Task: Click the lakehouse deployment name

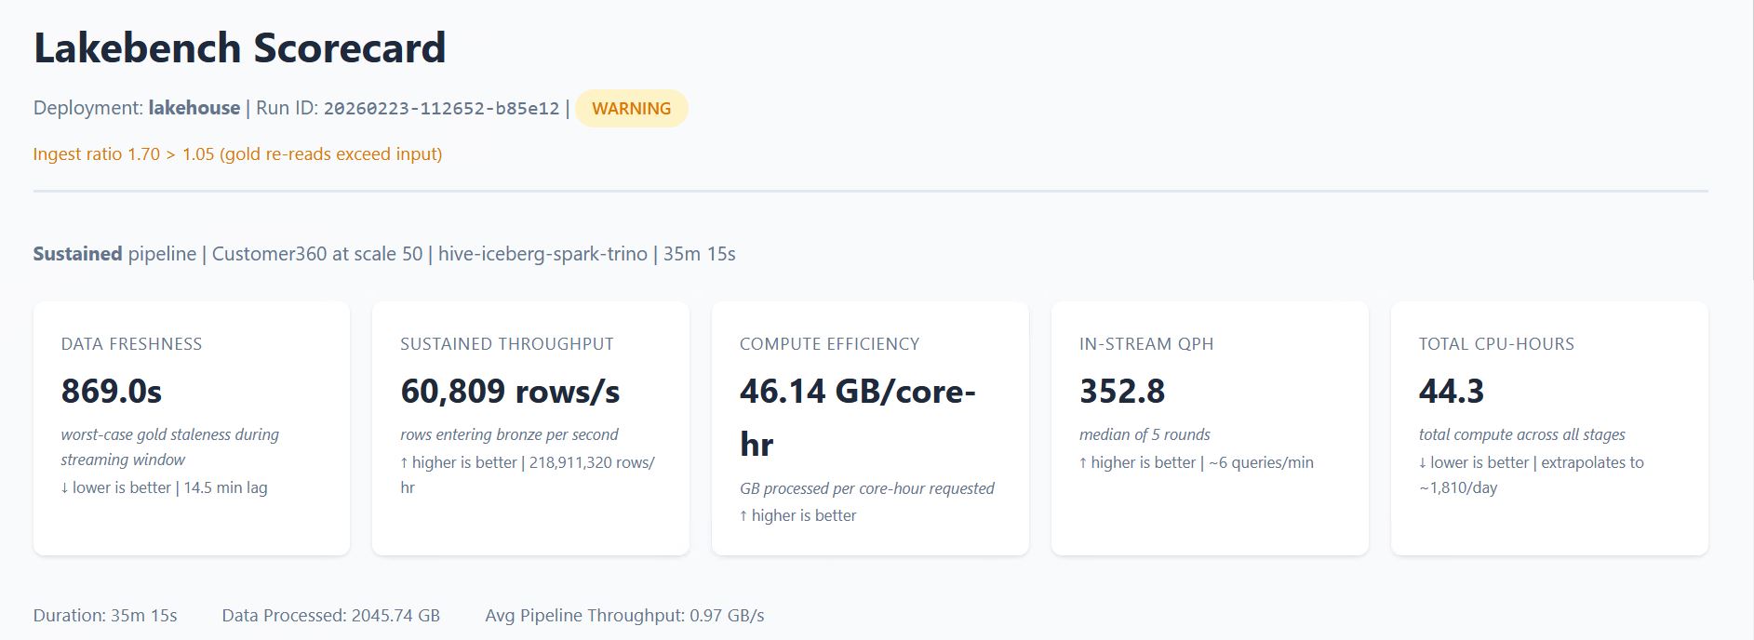Action: 194,108
